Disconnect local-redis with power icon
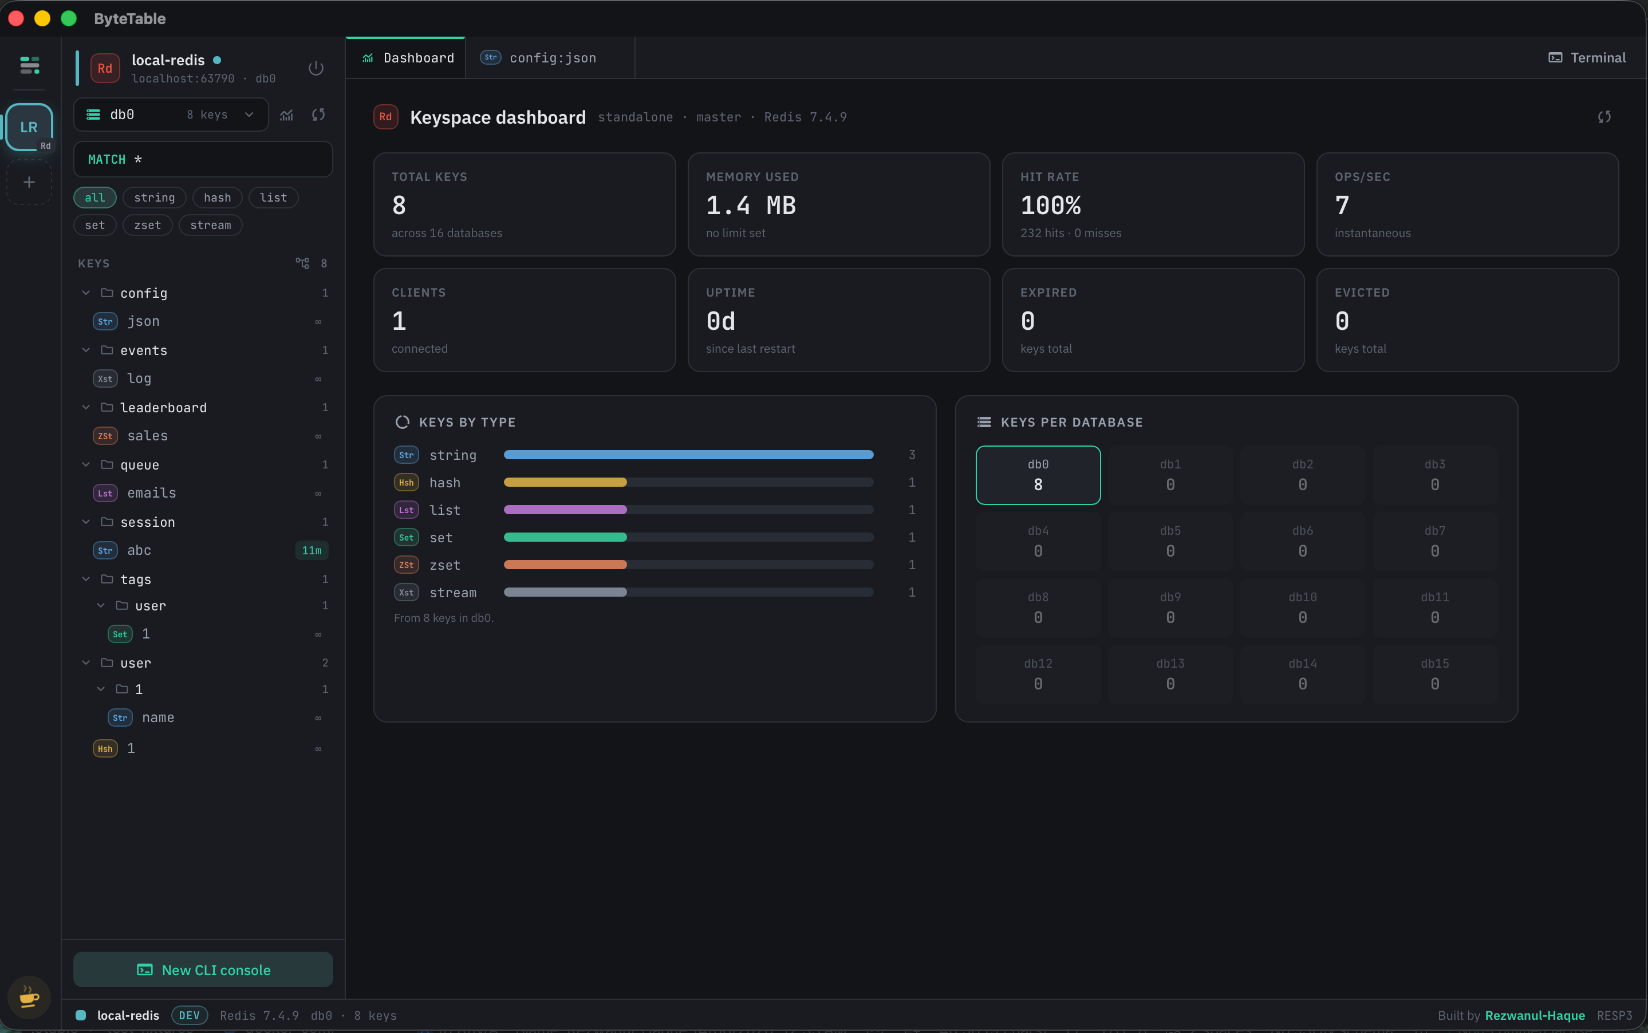 [x=316, y=68]
